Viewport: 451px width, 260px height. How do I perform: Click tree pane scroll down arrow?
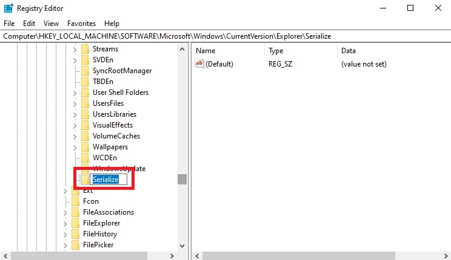[x=182, y=246]
